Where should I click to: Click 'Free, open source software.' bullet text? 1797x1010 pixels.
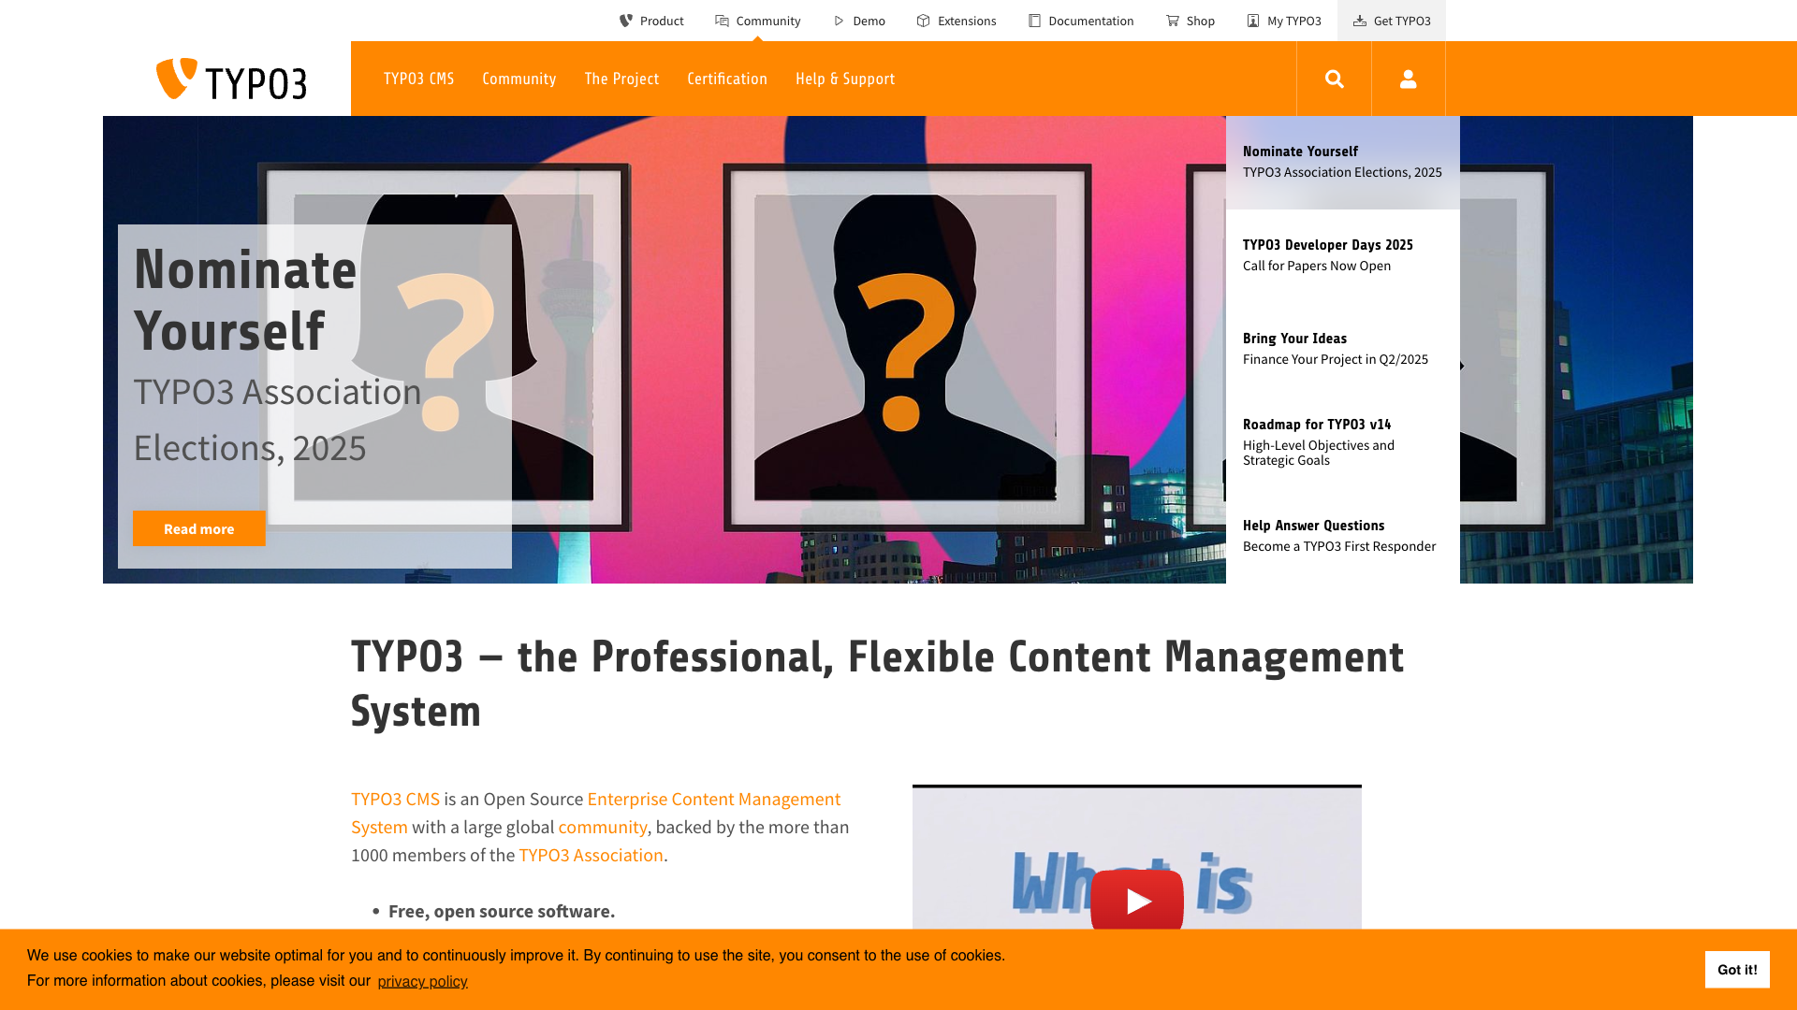point(502,911)
